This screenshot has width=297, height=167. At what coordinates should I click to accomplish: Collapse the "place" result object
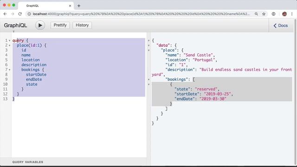(148, 51)
